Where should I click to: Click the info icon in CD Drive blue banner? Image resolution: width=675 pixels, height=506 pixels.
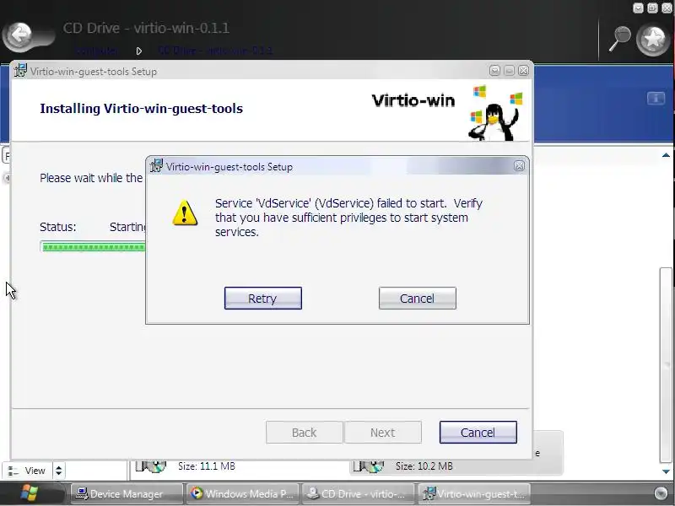[x=656, y=98]
